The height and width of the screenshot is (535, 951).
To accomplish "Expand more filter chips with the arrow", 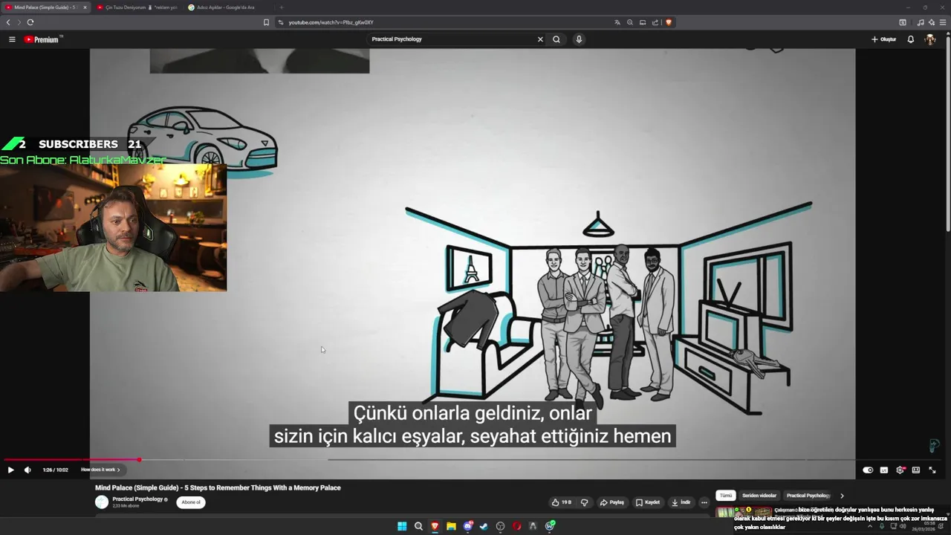I will (x=842, y=496).
